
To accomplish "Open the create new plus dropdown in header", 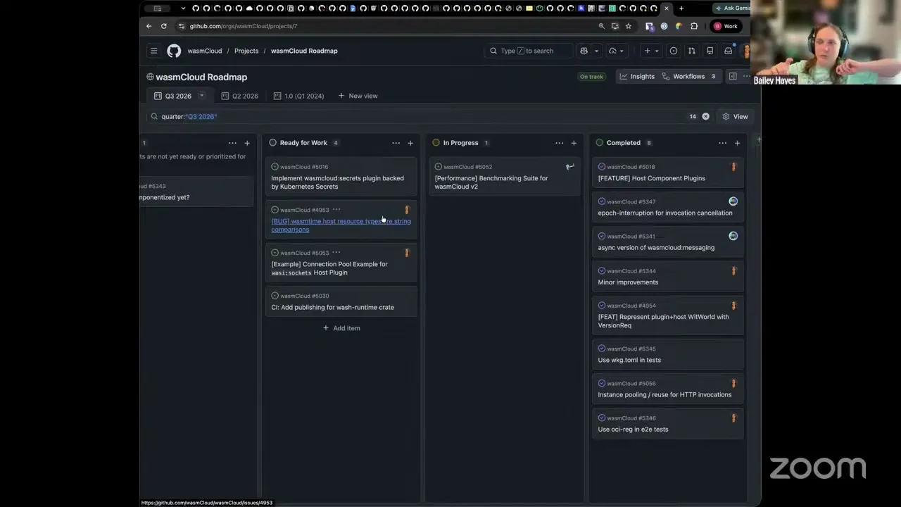I will (x=650, y=51).
